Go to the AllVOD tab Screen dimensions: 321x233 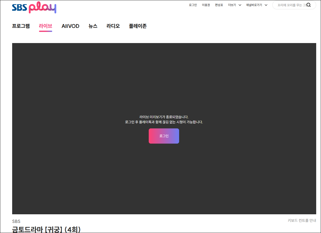(70, 26)
